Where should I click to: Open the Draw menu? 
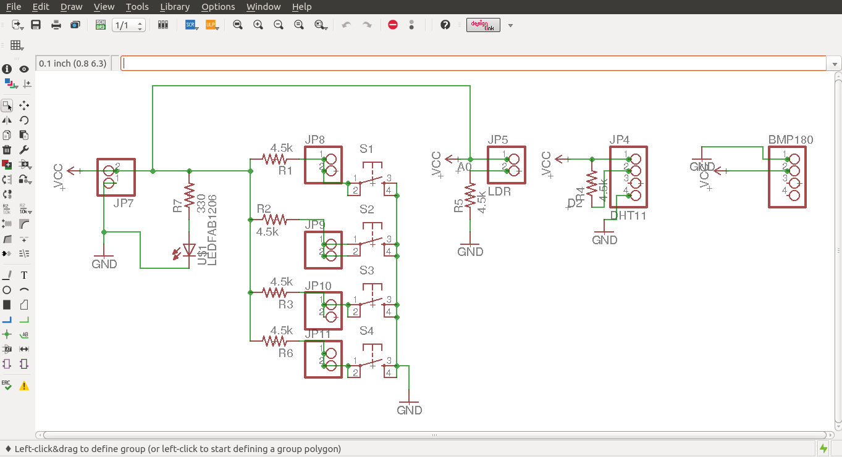click(71, 7)
